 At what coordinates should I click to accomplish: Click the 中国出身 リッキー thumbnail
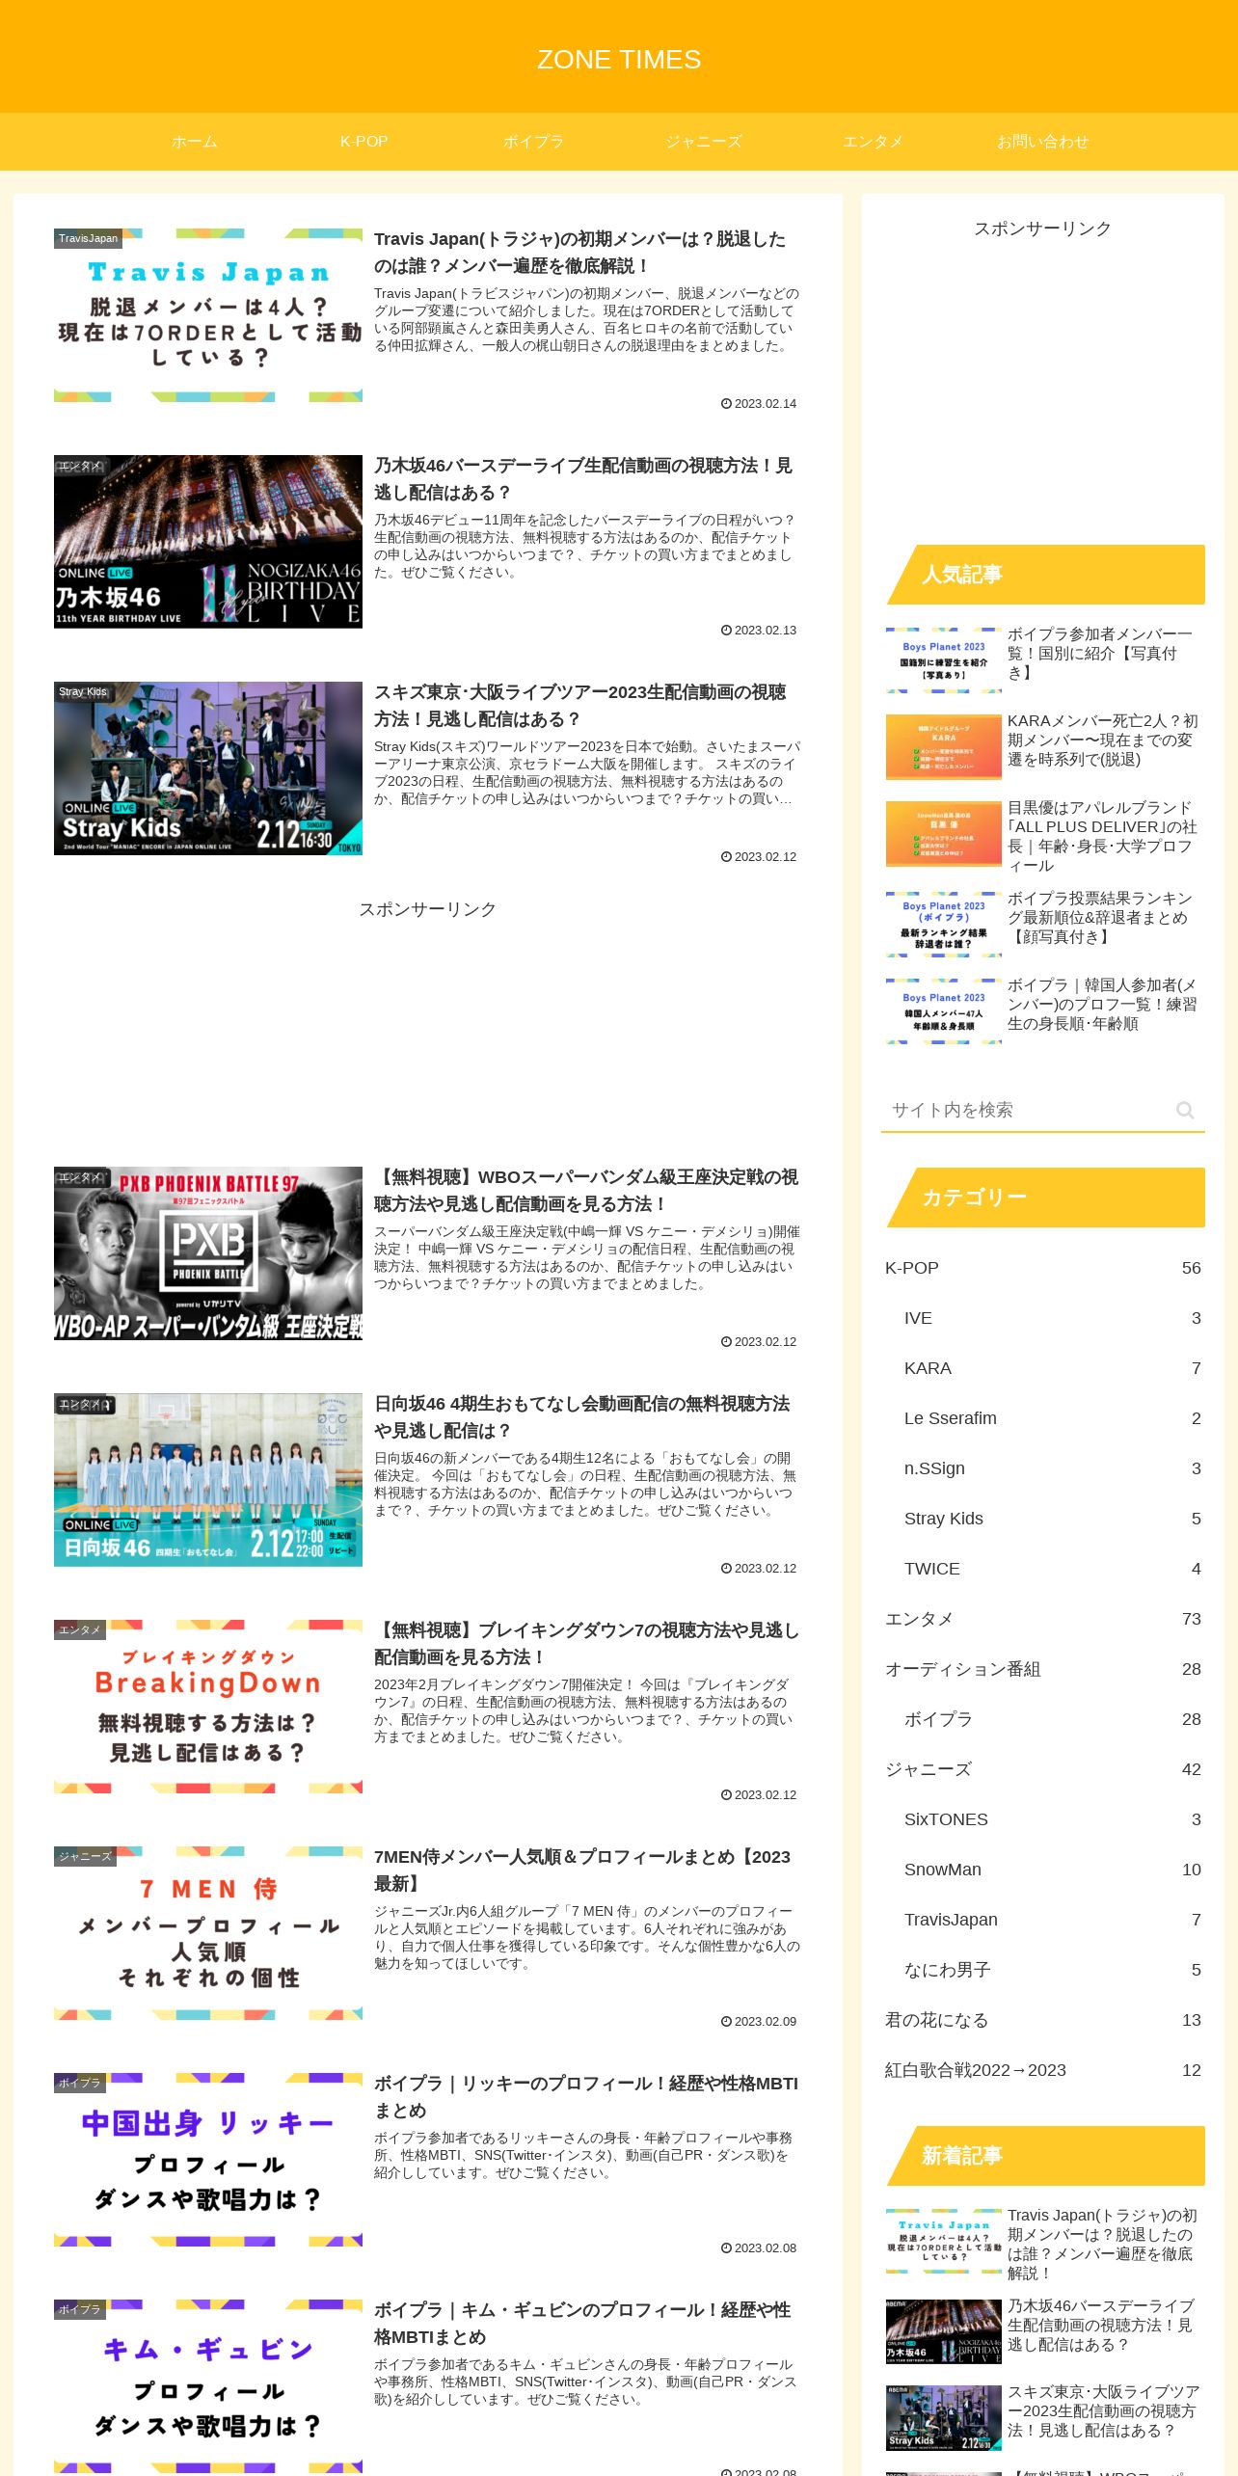point(208,2160)
